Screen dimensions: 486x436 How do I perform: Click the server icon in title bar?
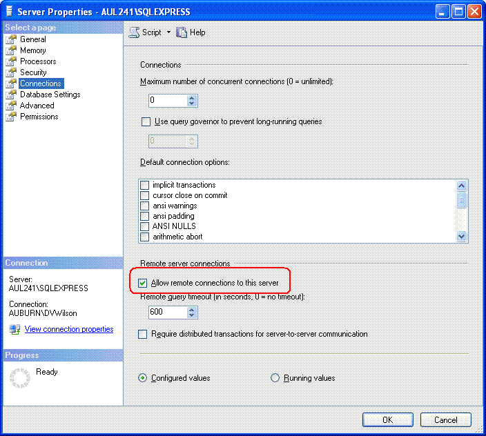coord(10,12)
